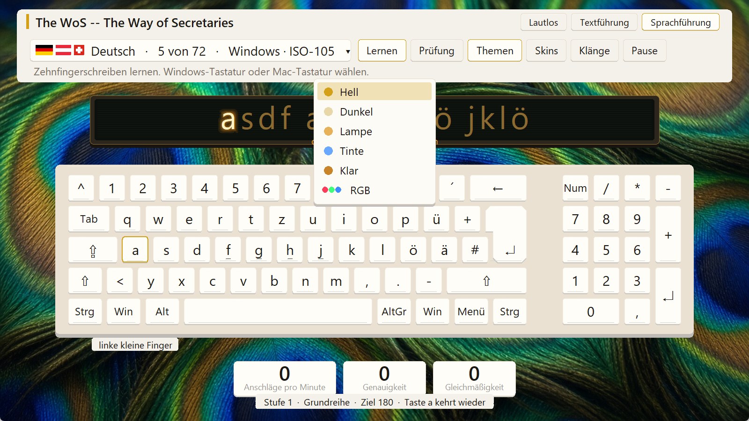
Task: Switch to Prüfung mode
Action: coord(437,51)
